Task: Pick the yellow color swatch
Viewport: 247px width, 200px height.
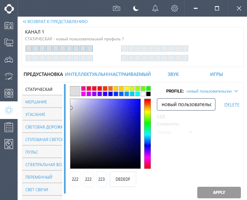Action: 127,88
